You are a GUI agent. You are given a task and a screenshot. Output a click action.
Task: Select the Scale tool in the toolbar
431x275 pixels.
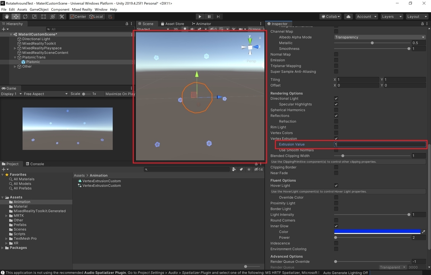click(34, 17)
